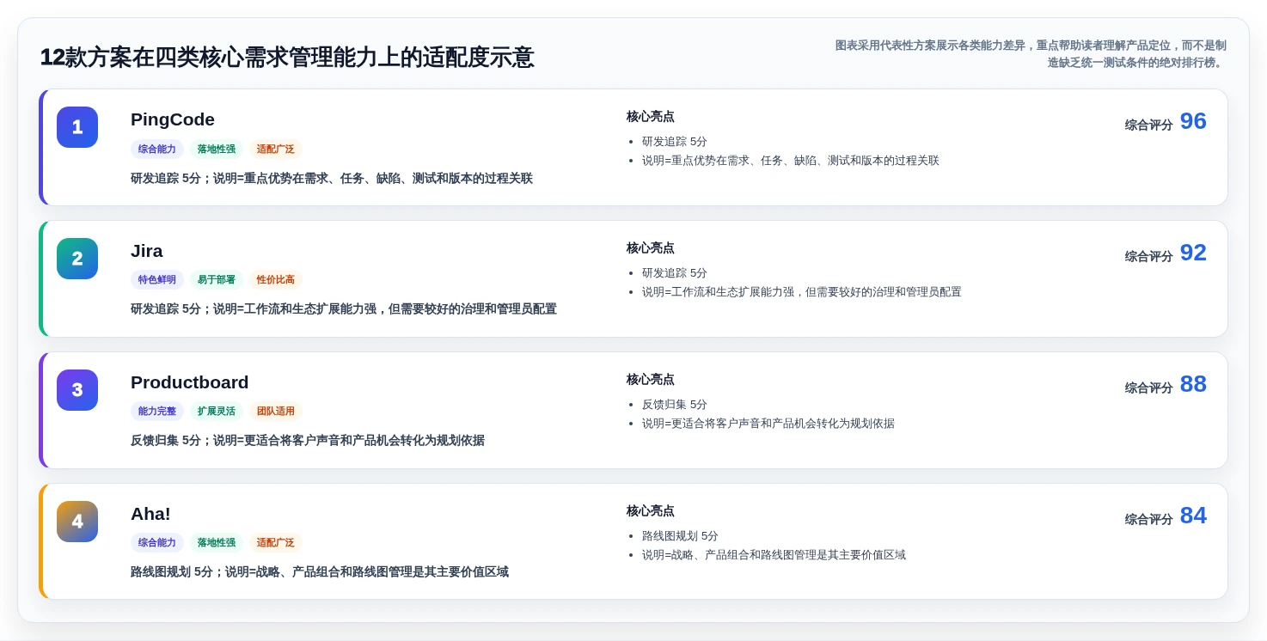Click the main title 12款方案在四类核心需求管理能力上的适配度示意

pyautogui.click(x=287, y=58)
